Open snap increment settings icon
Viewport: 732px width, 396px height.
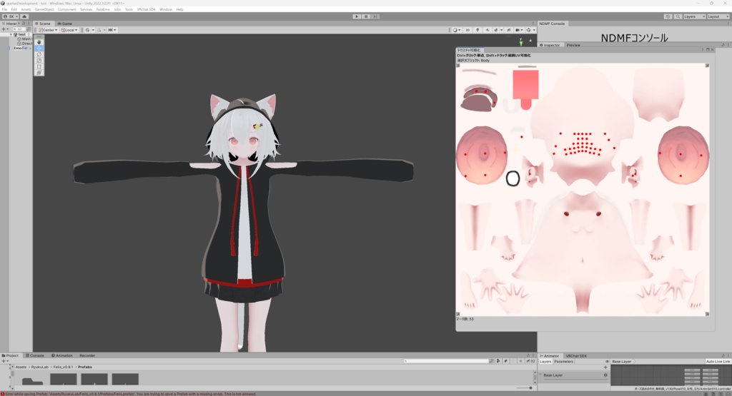click(112, 30)
